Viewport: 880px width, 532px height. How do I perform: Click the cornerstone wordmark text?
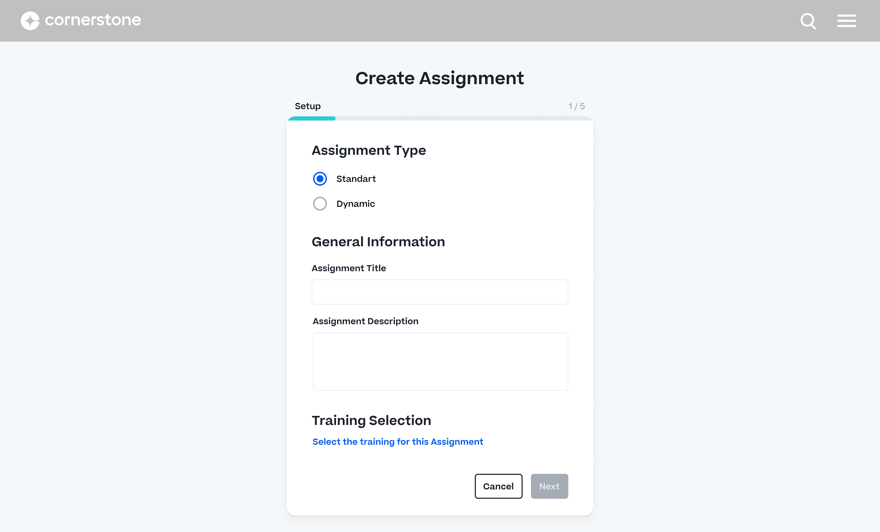[x=93, y=20]
